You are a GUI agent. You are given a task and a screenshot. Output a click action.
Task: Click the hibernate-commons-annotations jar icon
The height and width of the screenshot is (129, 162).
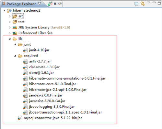click(25, 79)
